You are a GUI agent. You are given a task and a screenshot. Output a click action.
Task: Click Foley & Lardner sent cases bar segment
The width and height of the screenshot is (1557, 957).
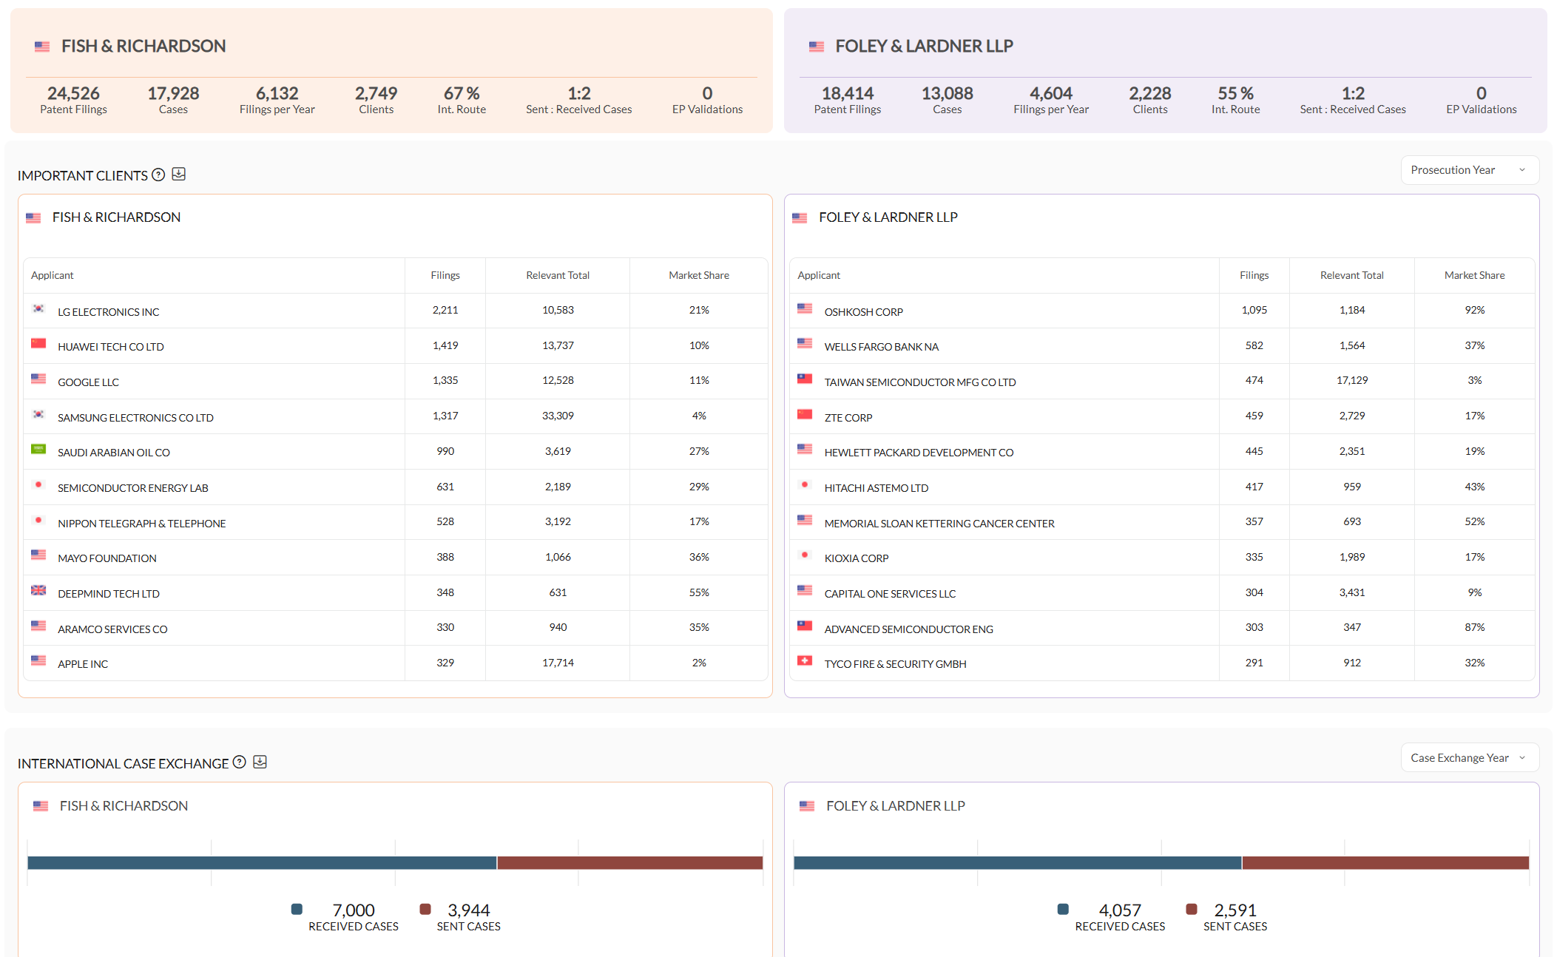pyautogui.click(x=1385, y=862)
